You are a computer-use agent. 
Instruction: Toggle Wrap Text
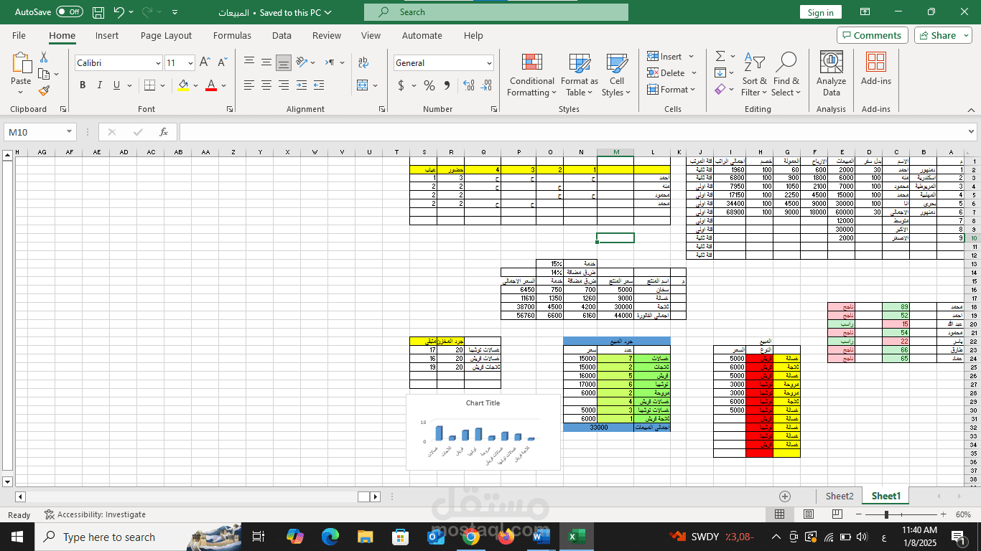363,62
